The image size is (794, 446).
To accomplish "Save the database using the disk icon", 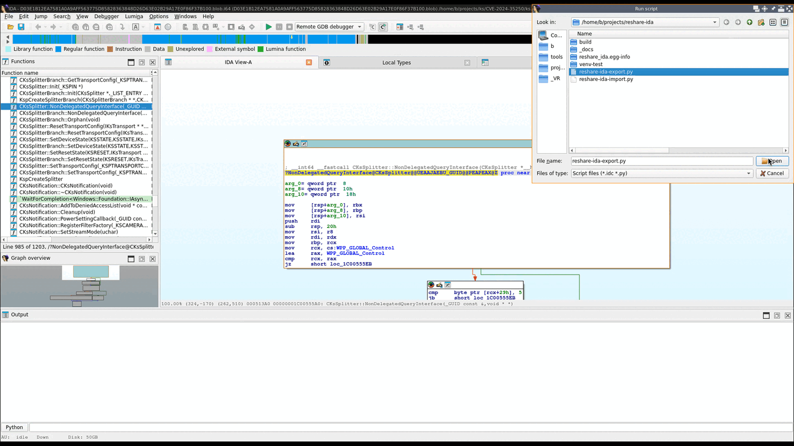I will click(x=22, y=26).
